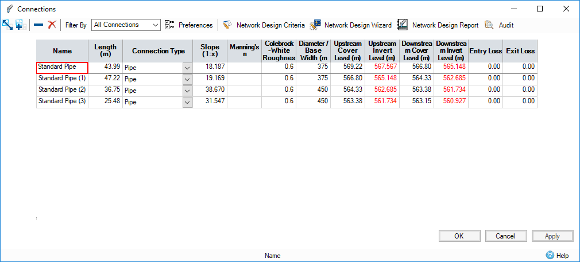The width and height of the screenshot is (580, 262).
Task: Select the Upstream Invert Level column header
Action: [x=382, y=51]
